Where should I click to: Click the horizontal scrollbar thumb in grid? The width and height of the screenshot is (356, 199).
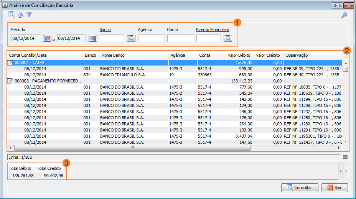pyautogui.click(x=132, y=148)
